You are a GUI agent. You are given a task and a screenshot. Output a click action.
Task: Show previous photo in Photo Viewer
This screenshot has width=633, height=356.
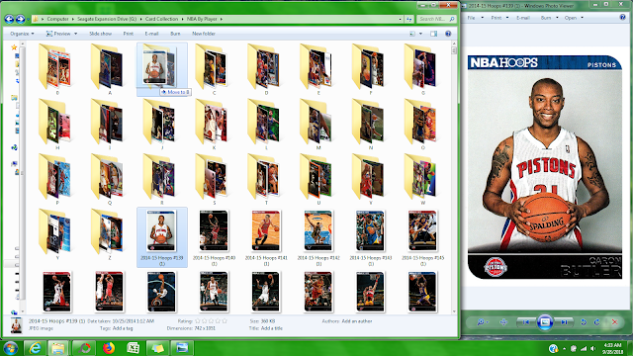526,322
